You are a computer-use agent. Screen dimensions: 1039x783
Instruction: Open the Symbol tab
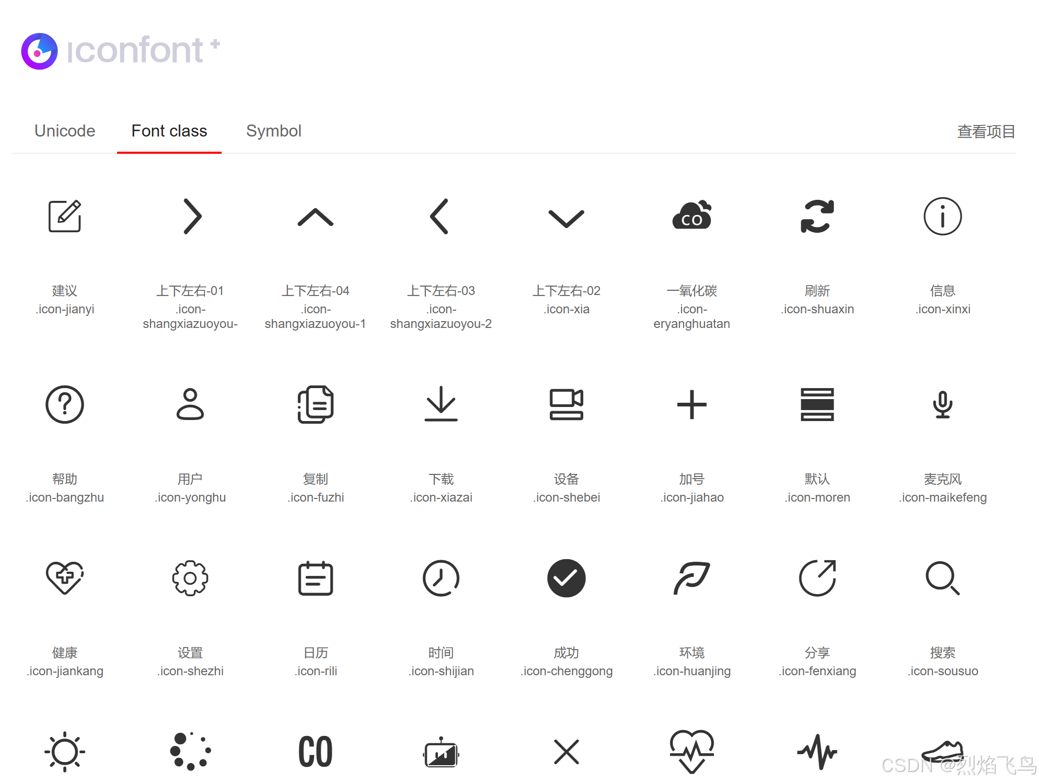click(x=273, y=131)
